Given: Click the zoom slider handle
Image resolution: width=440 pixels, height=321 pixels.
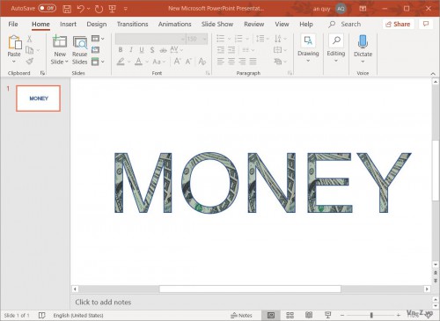Looking at the screenshot, I should coord(371,315).
